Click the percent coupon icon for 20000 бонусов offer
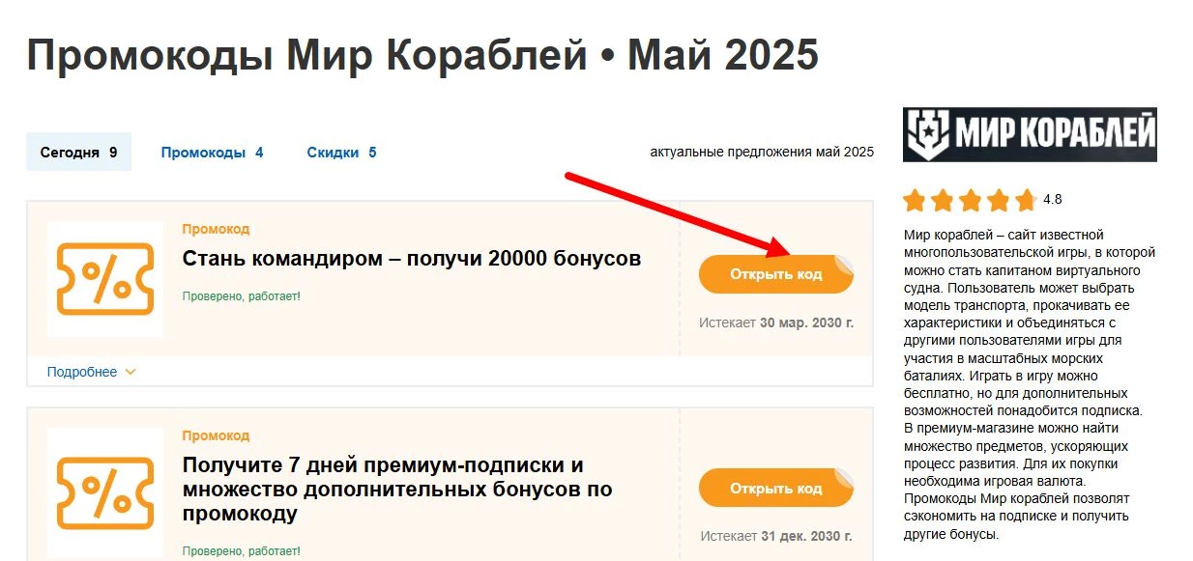 (105, 277)
